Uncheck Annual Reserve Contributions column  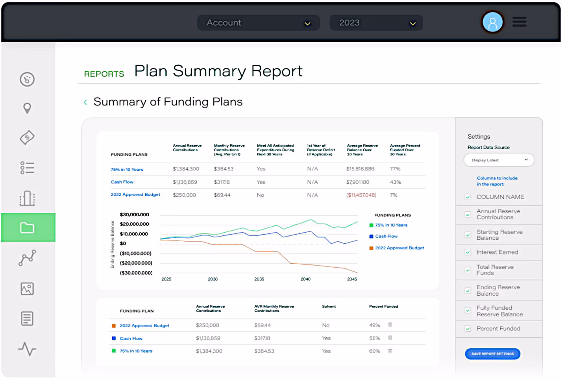click(x=468, y=215)
